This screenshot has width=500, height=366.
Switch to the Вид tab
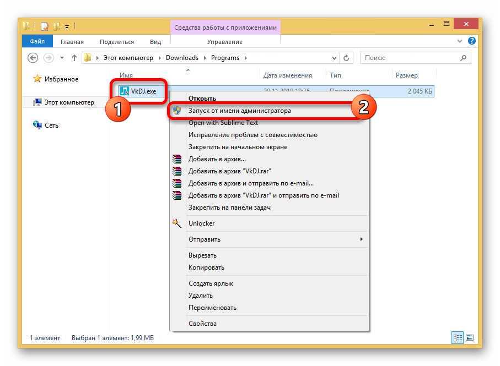tap(155, 42)
